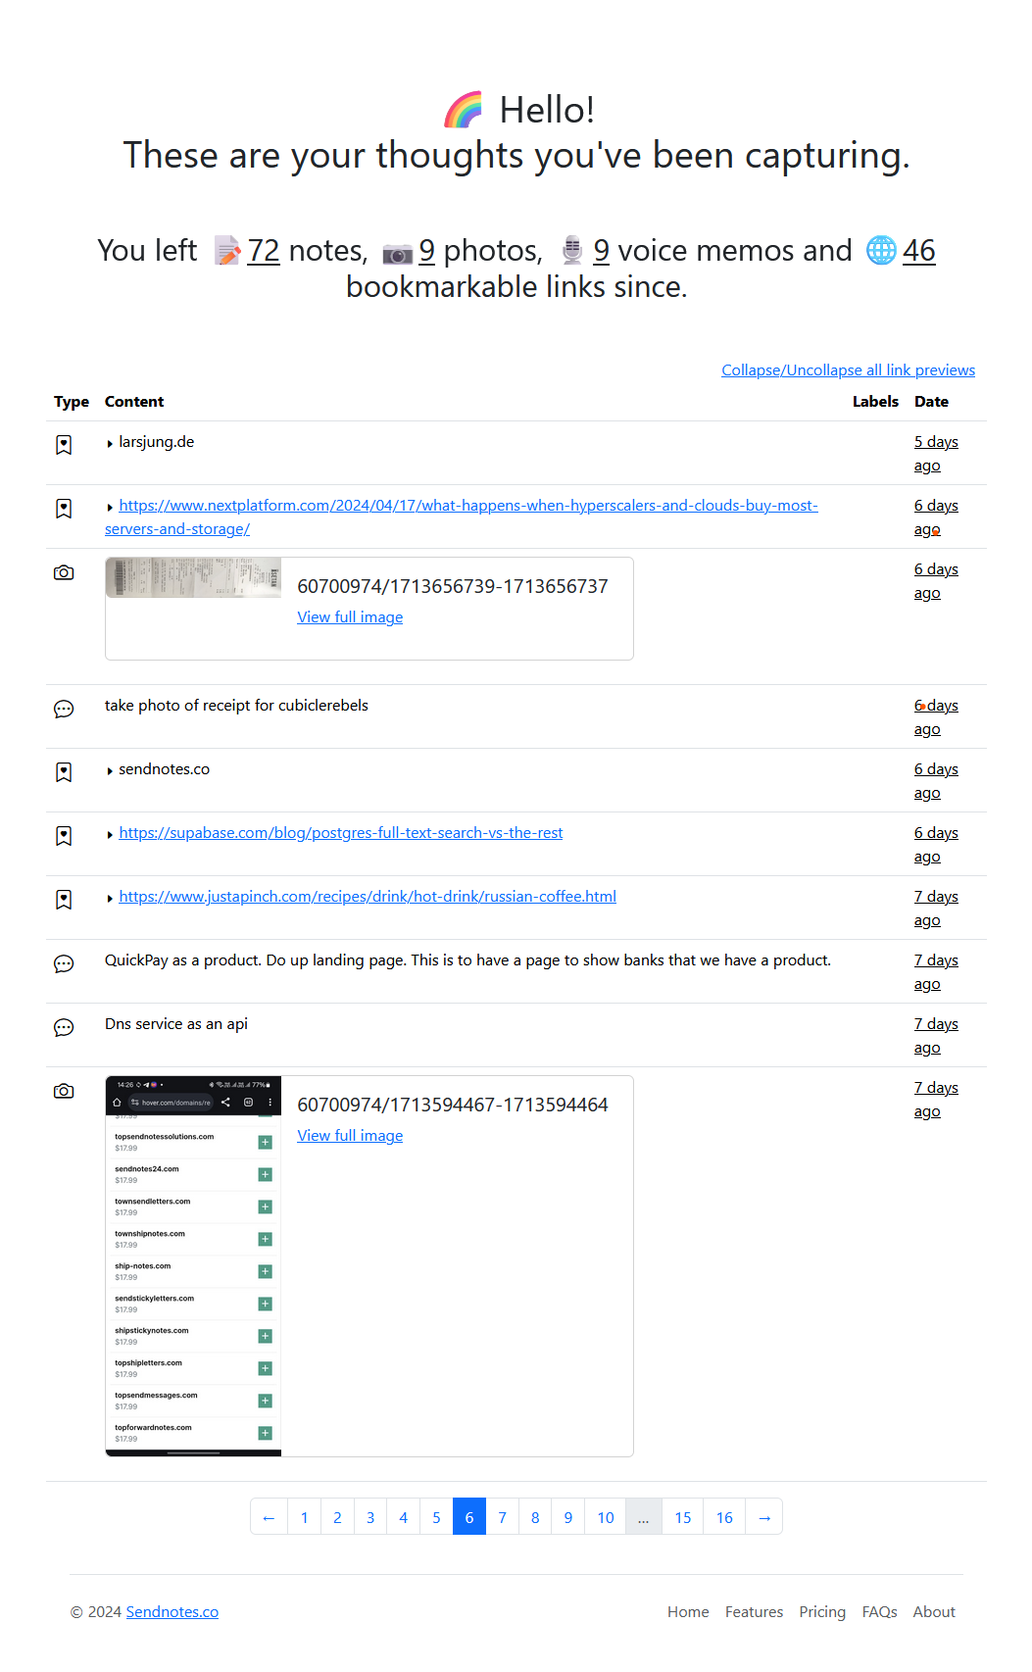Open the 9 photos count link

click(x=427, y=251)
